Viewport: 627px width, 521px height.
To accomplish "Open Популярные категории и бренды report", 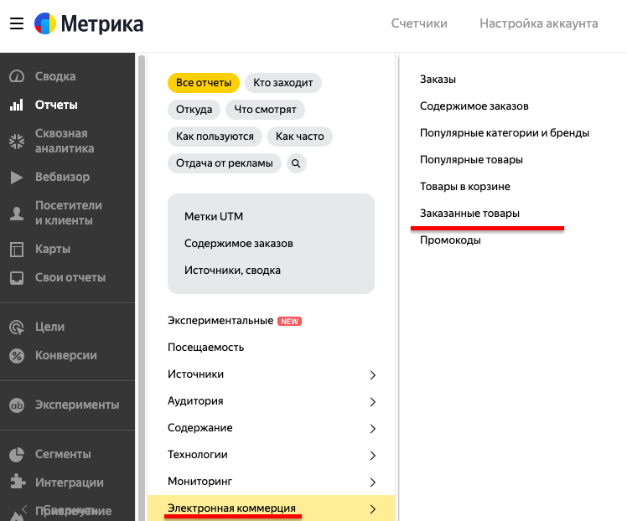I will (505, 133).
